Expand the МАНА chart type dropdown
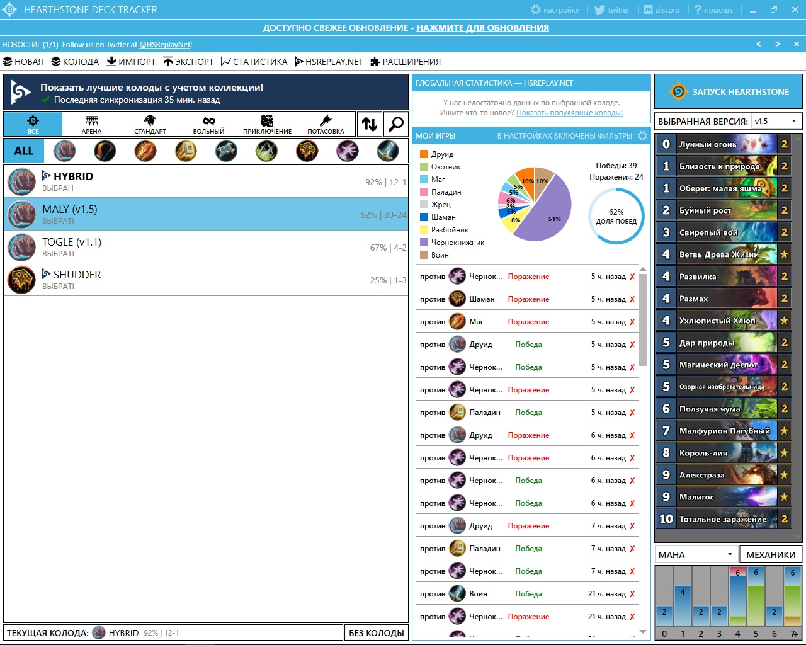The width and height of the screenshot is (806, 645). coord(696,555)
